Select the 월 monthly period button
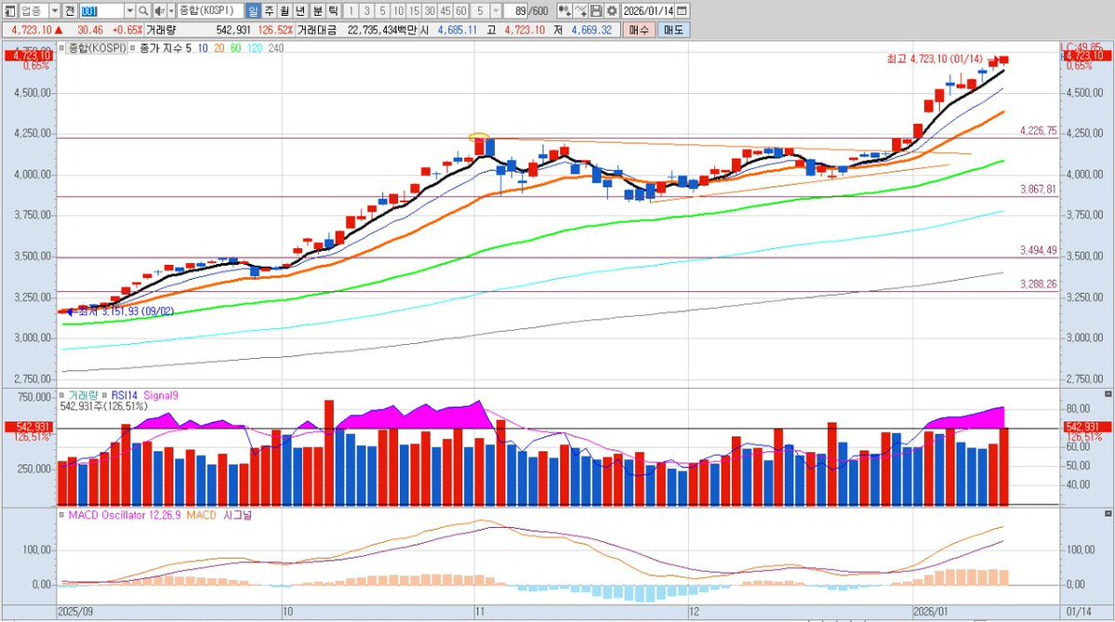The width and height of the screenshot is (1115, 622). [285, 10]
